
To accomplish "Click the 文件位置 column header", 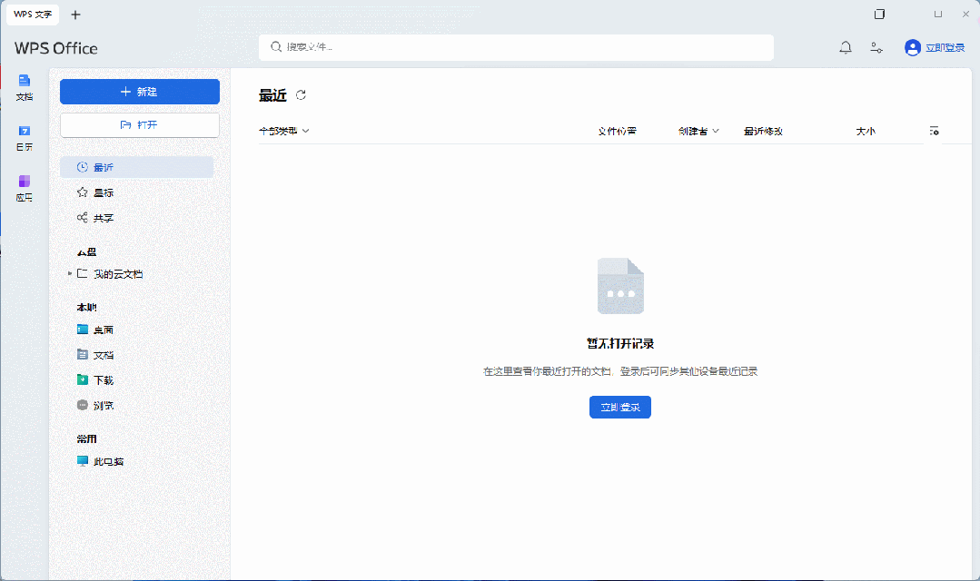I will 617,131.
